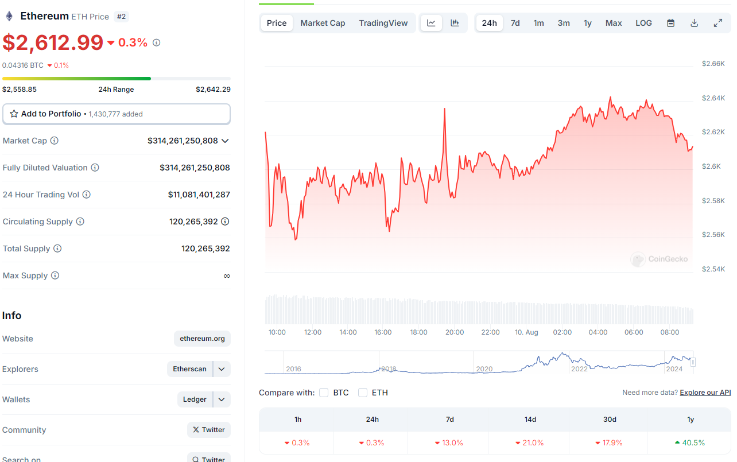
Task: Open info tooltip next to price change
Action: 157,42
